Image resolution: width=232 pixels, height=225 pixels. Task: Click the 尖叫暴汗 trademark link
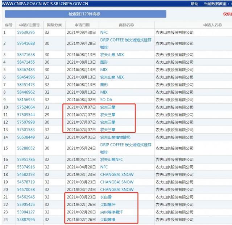coord(108,204)
